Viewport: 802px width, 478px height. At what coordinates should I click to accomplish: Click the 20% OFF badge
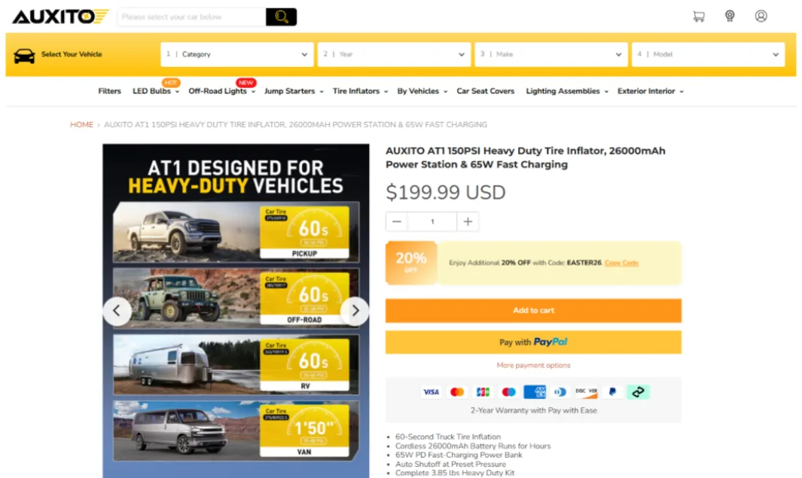[411, 262]
